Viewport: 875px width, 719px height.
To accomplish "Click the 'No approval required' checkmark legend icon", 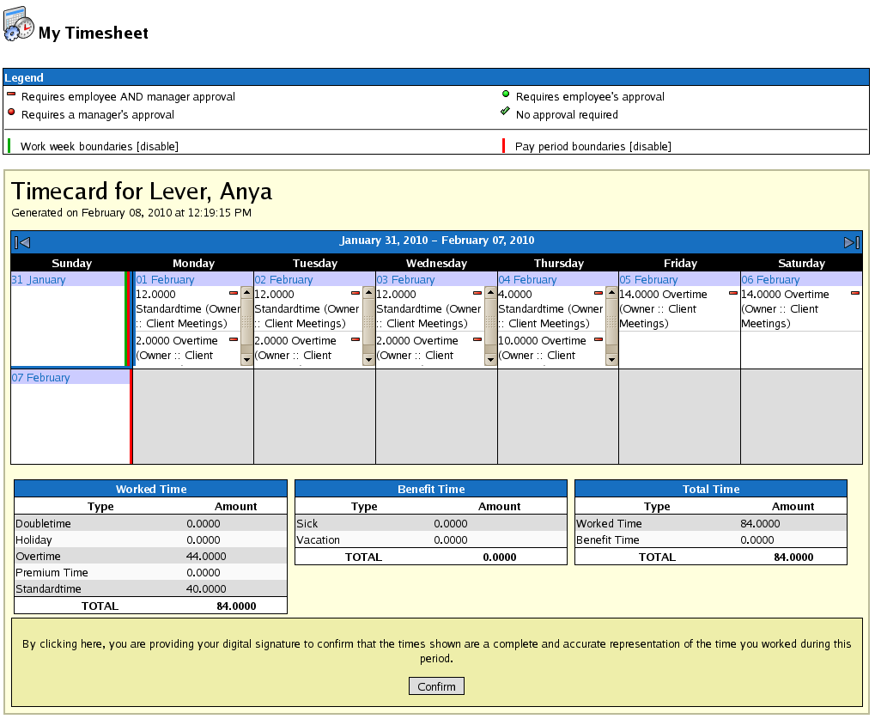I will pyautogui.click(x=507, y=113).
